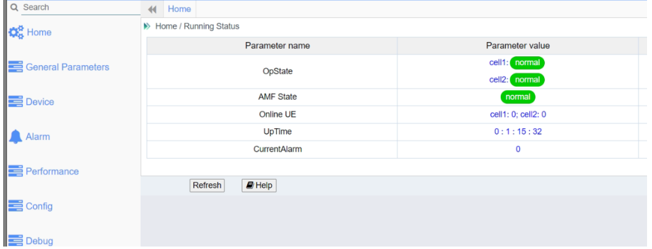Click the Performance icon in sidebar
Viewport: 652px width, 249px height.
14,172
